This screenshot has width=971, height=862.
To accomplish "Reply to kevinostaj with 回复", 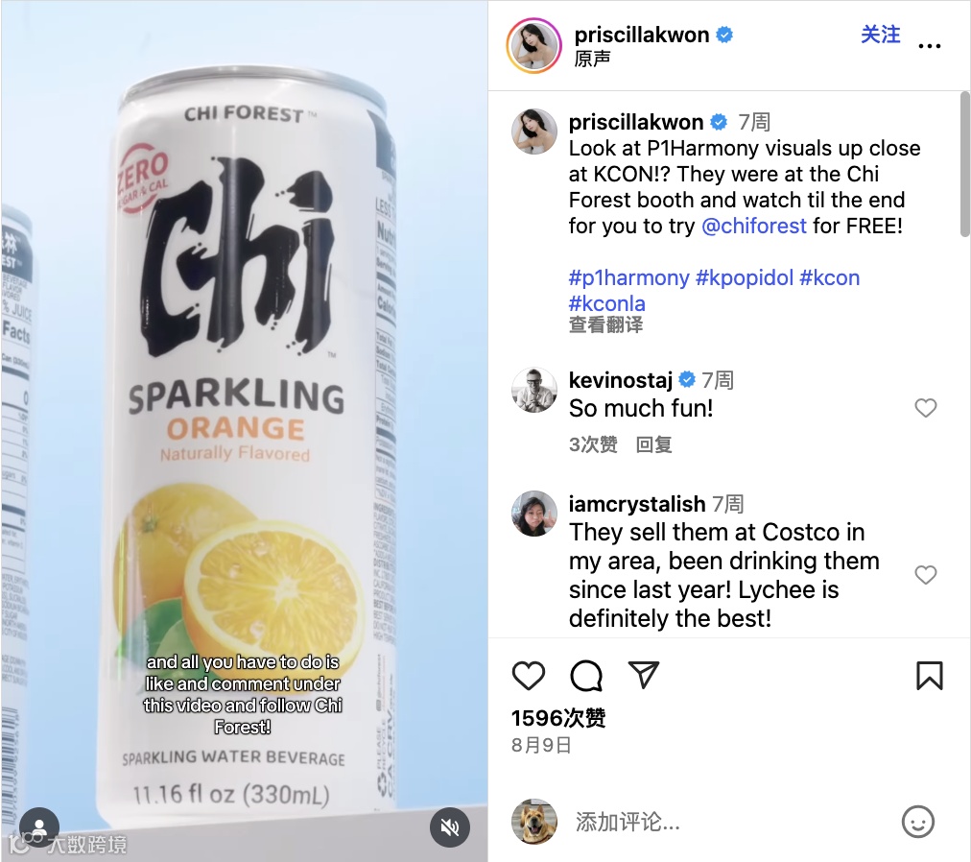I will [x=654, y=444].
